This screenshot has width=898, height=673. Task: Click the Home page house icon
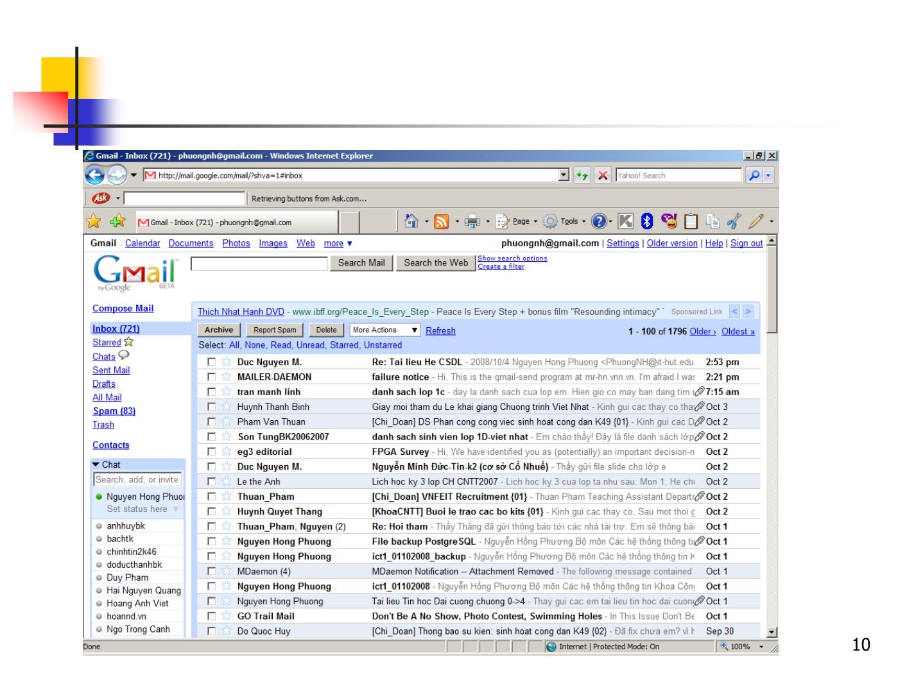[412, 221]
